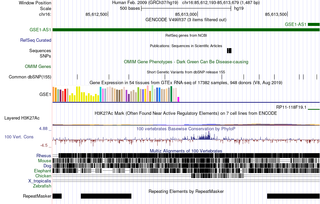Viewport: 320px width, 204px height.
Task: Click the Multiz Alignments of 100 Vertebrates title
Action: coord(186,151)
